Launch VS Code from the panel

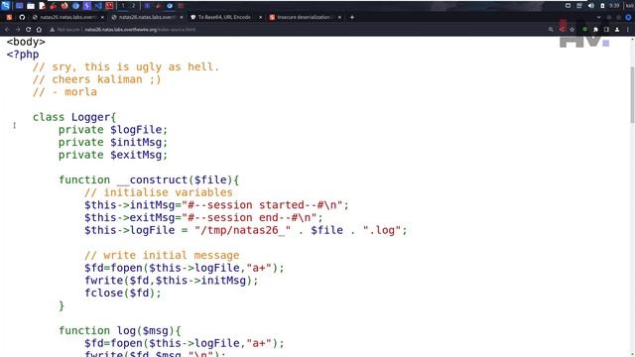pos(98,6)
